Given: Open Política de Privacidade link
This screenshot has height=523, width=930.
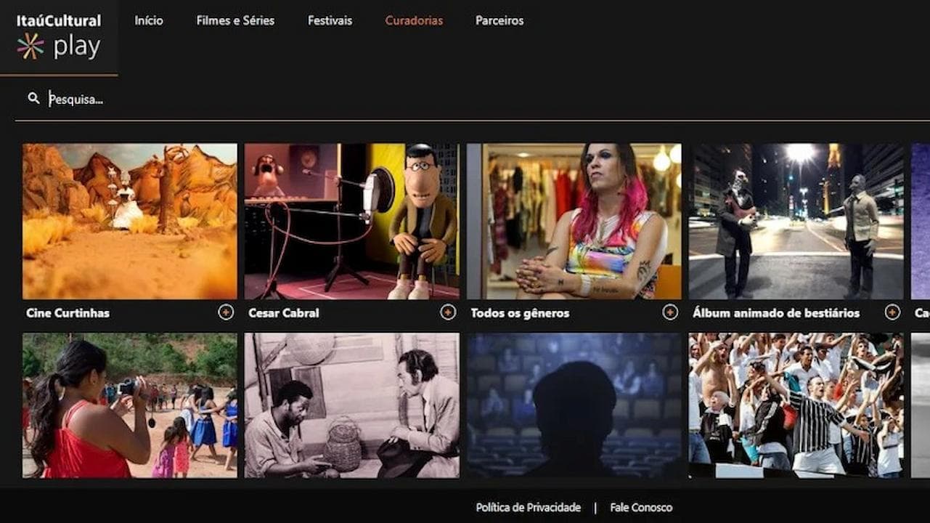Looking at the screenshot, I should click(528, 508).
